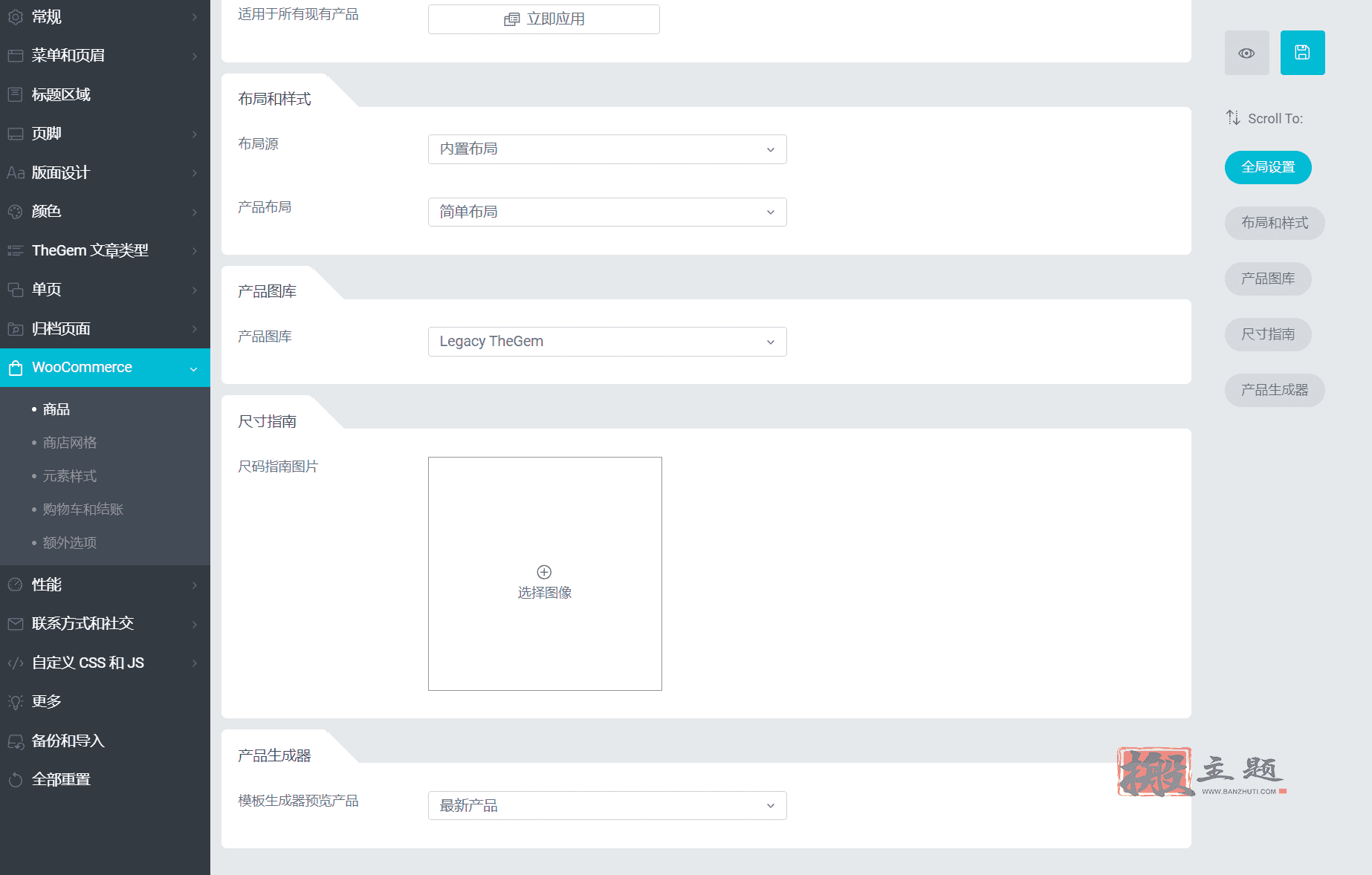Click the 页脚 footer icon
1372x875 pixels.
tap(16, 134)
